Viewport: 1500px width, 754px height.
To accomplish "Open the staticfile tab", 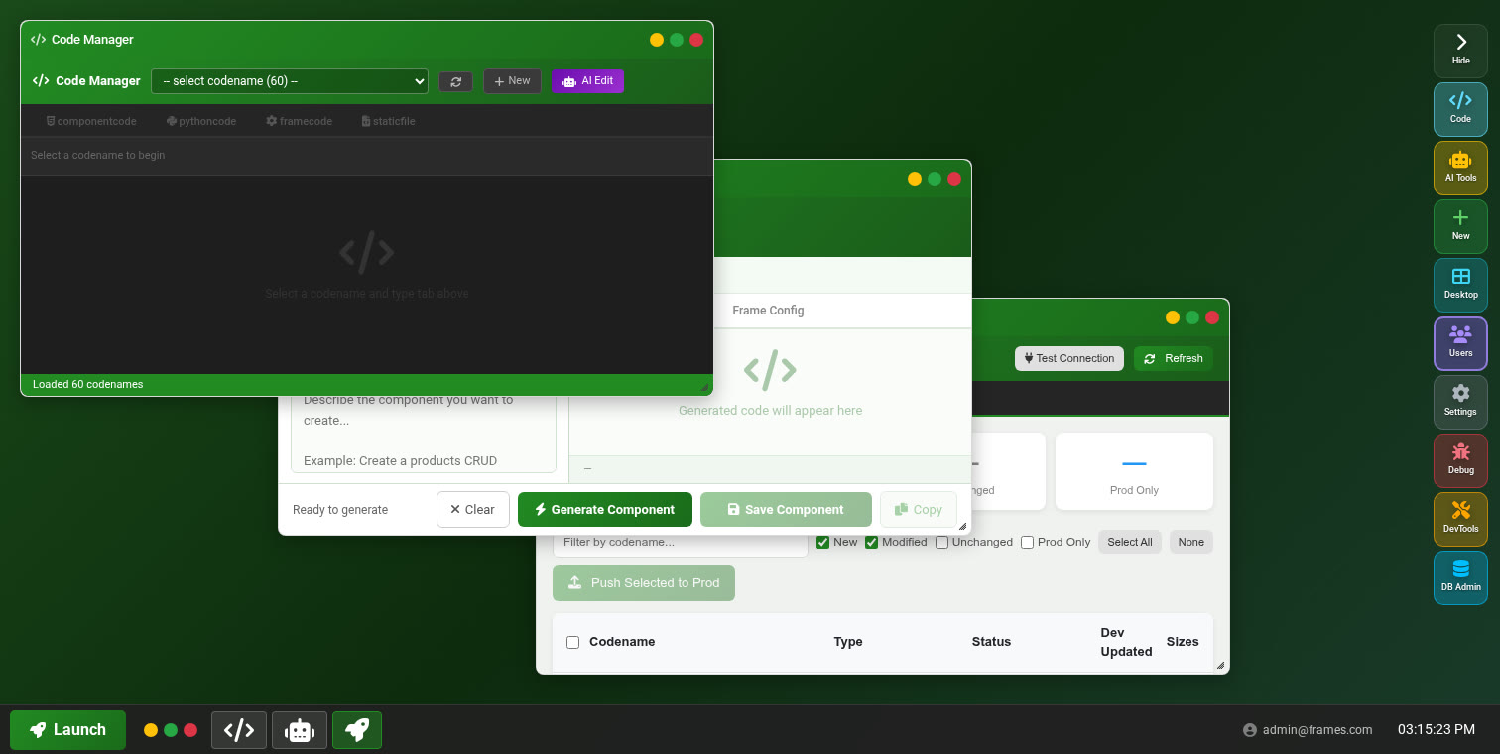I will [388, 120].
